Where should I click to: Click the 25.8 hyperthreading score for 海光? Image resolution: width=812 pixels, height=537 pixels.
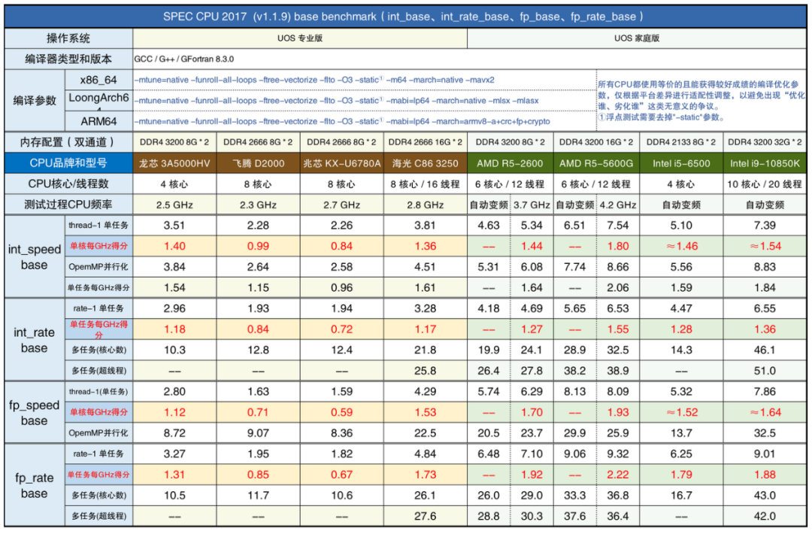425,371
